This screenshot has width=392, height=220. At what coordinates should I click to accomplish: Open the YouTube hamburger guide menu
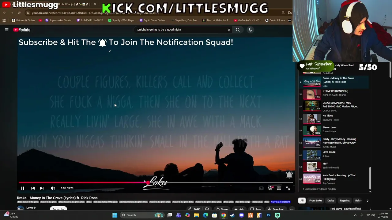pos(6,30)
